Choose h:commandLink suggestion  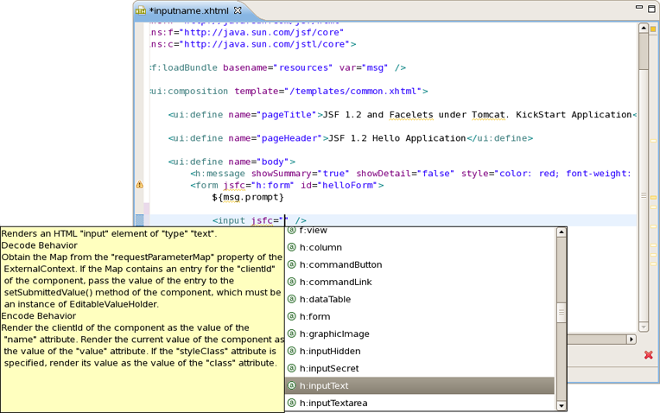[x=420, y=282]
